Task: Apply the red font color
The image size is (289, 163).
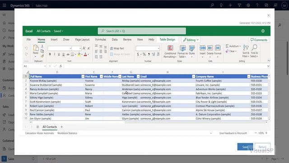Action: click(x=85, y=54)
